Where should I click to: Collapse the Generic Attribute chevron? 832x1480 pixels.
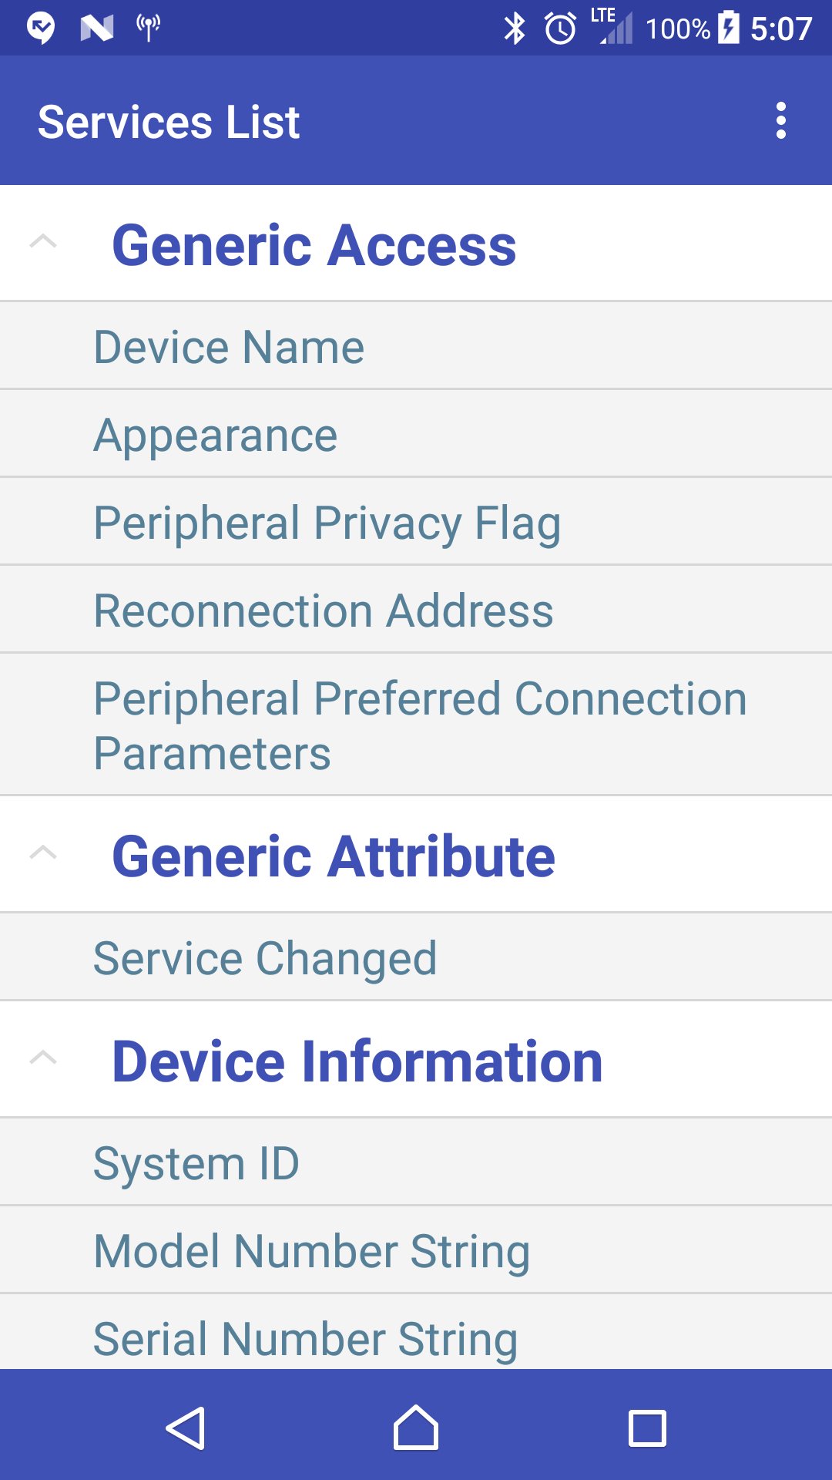coord(43,853)
